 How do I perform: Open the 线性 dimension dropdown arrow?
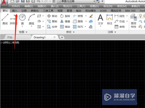pos(127,16)
